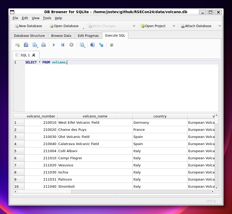Open the Tools menu

pyautogui.click(x=47, y=18)
